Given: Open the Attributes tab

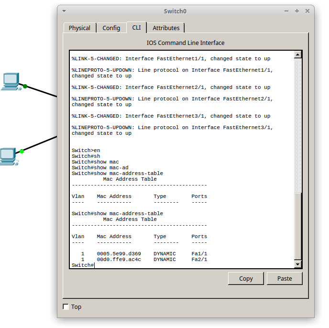Looking at the screenshot, I should (x=166, y=28).
